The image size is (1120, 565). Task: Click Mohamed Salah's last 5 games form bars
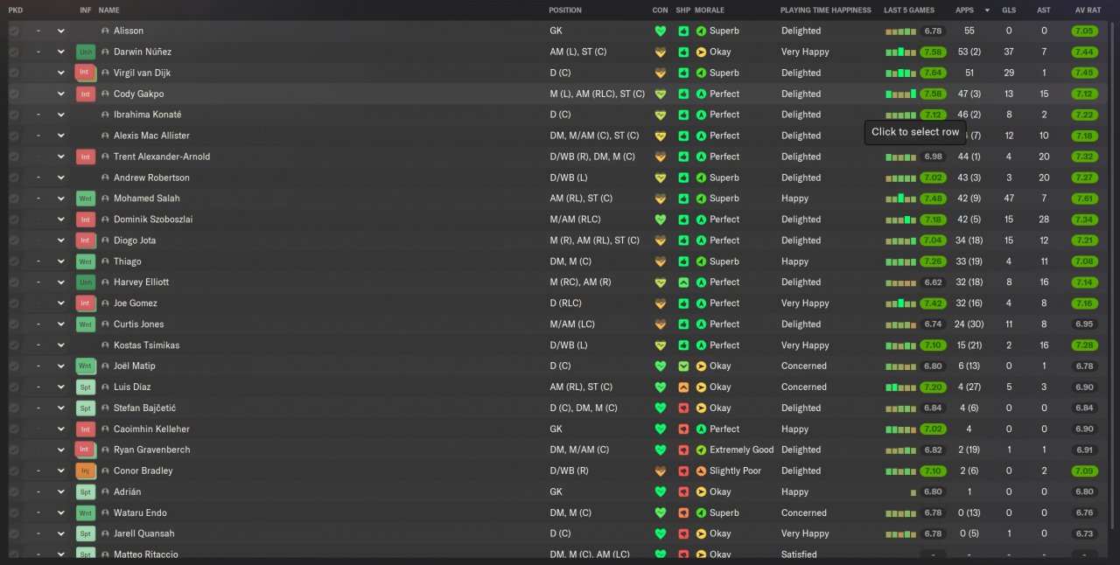pyautogui.click(x=901, y=199)
